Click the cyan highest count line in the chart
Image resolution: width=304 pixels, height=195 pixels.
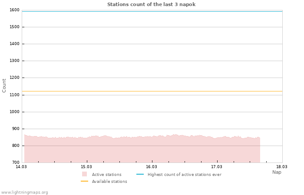coord(152,11)
